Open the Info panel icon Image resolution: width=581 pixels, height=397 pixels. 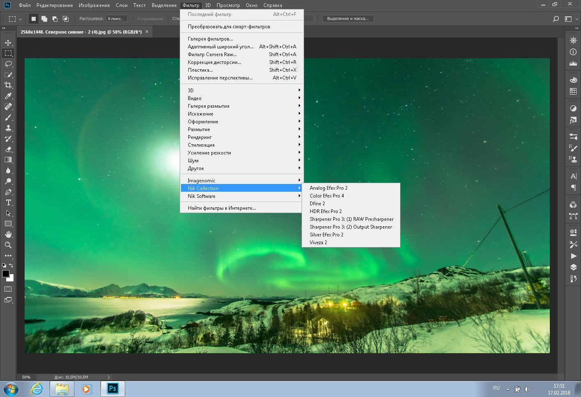coord(573,52)
